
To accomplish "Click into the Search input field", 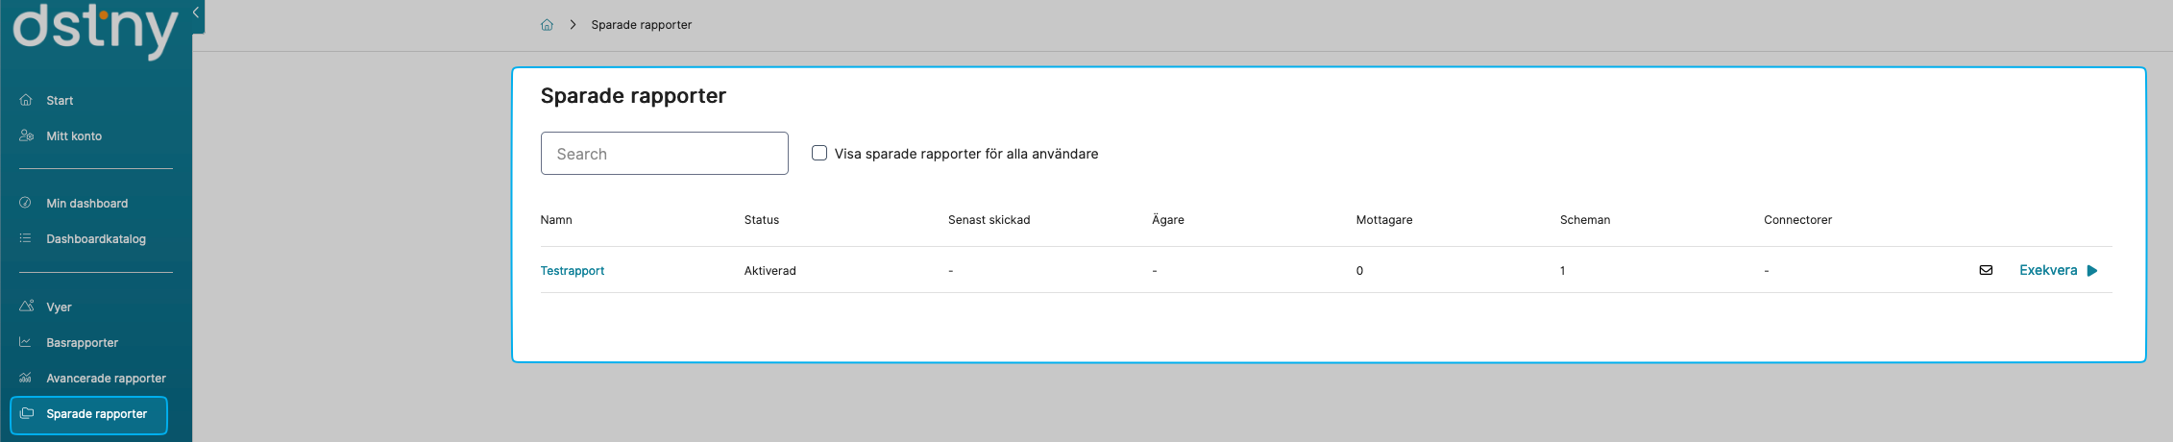I will click(664, 154).
